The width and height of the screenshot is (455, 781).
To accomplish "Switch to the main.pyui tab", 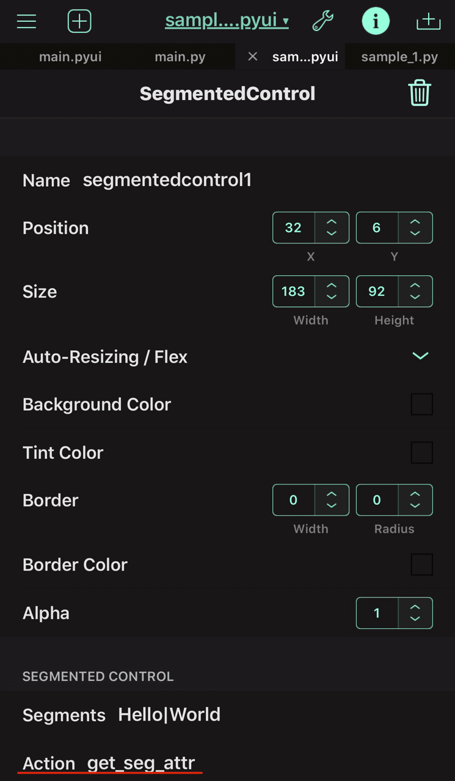I will pyautogui.click(x=70, y=57).
